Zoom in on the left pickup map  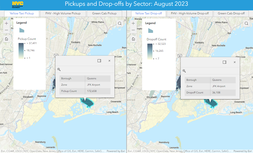click(x=6, y=23)
